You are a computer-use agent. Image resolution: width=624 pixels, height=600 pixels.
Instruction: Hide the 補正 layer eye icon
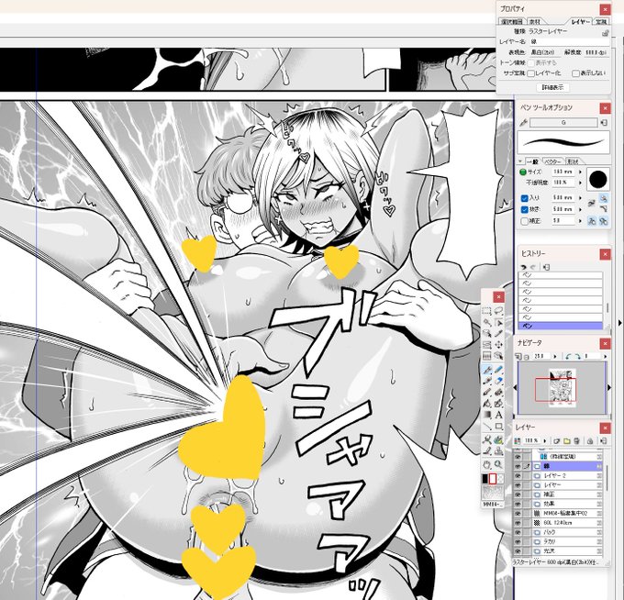(518, 494)
